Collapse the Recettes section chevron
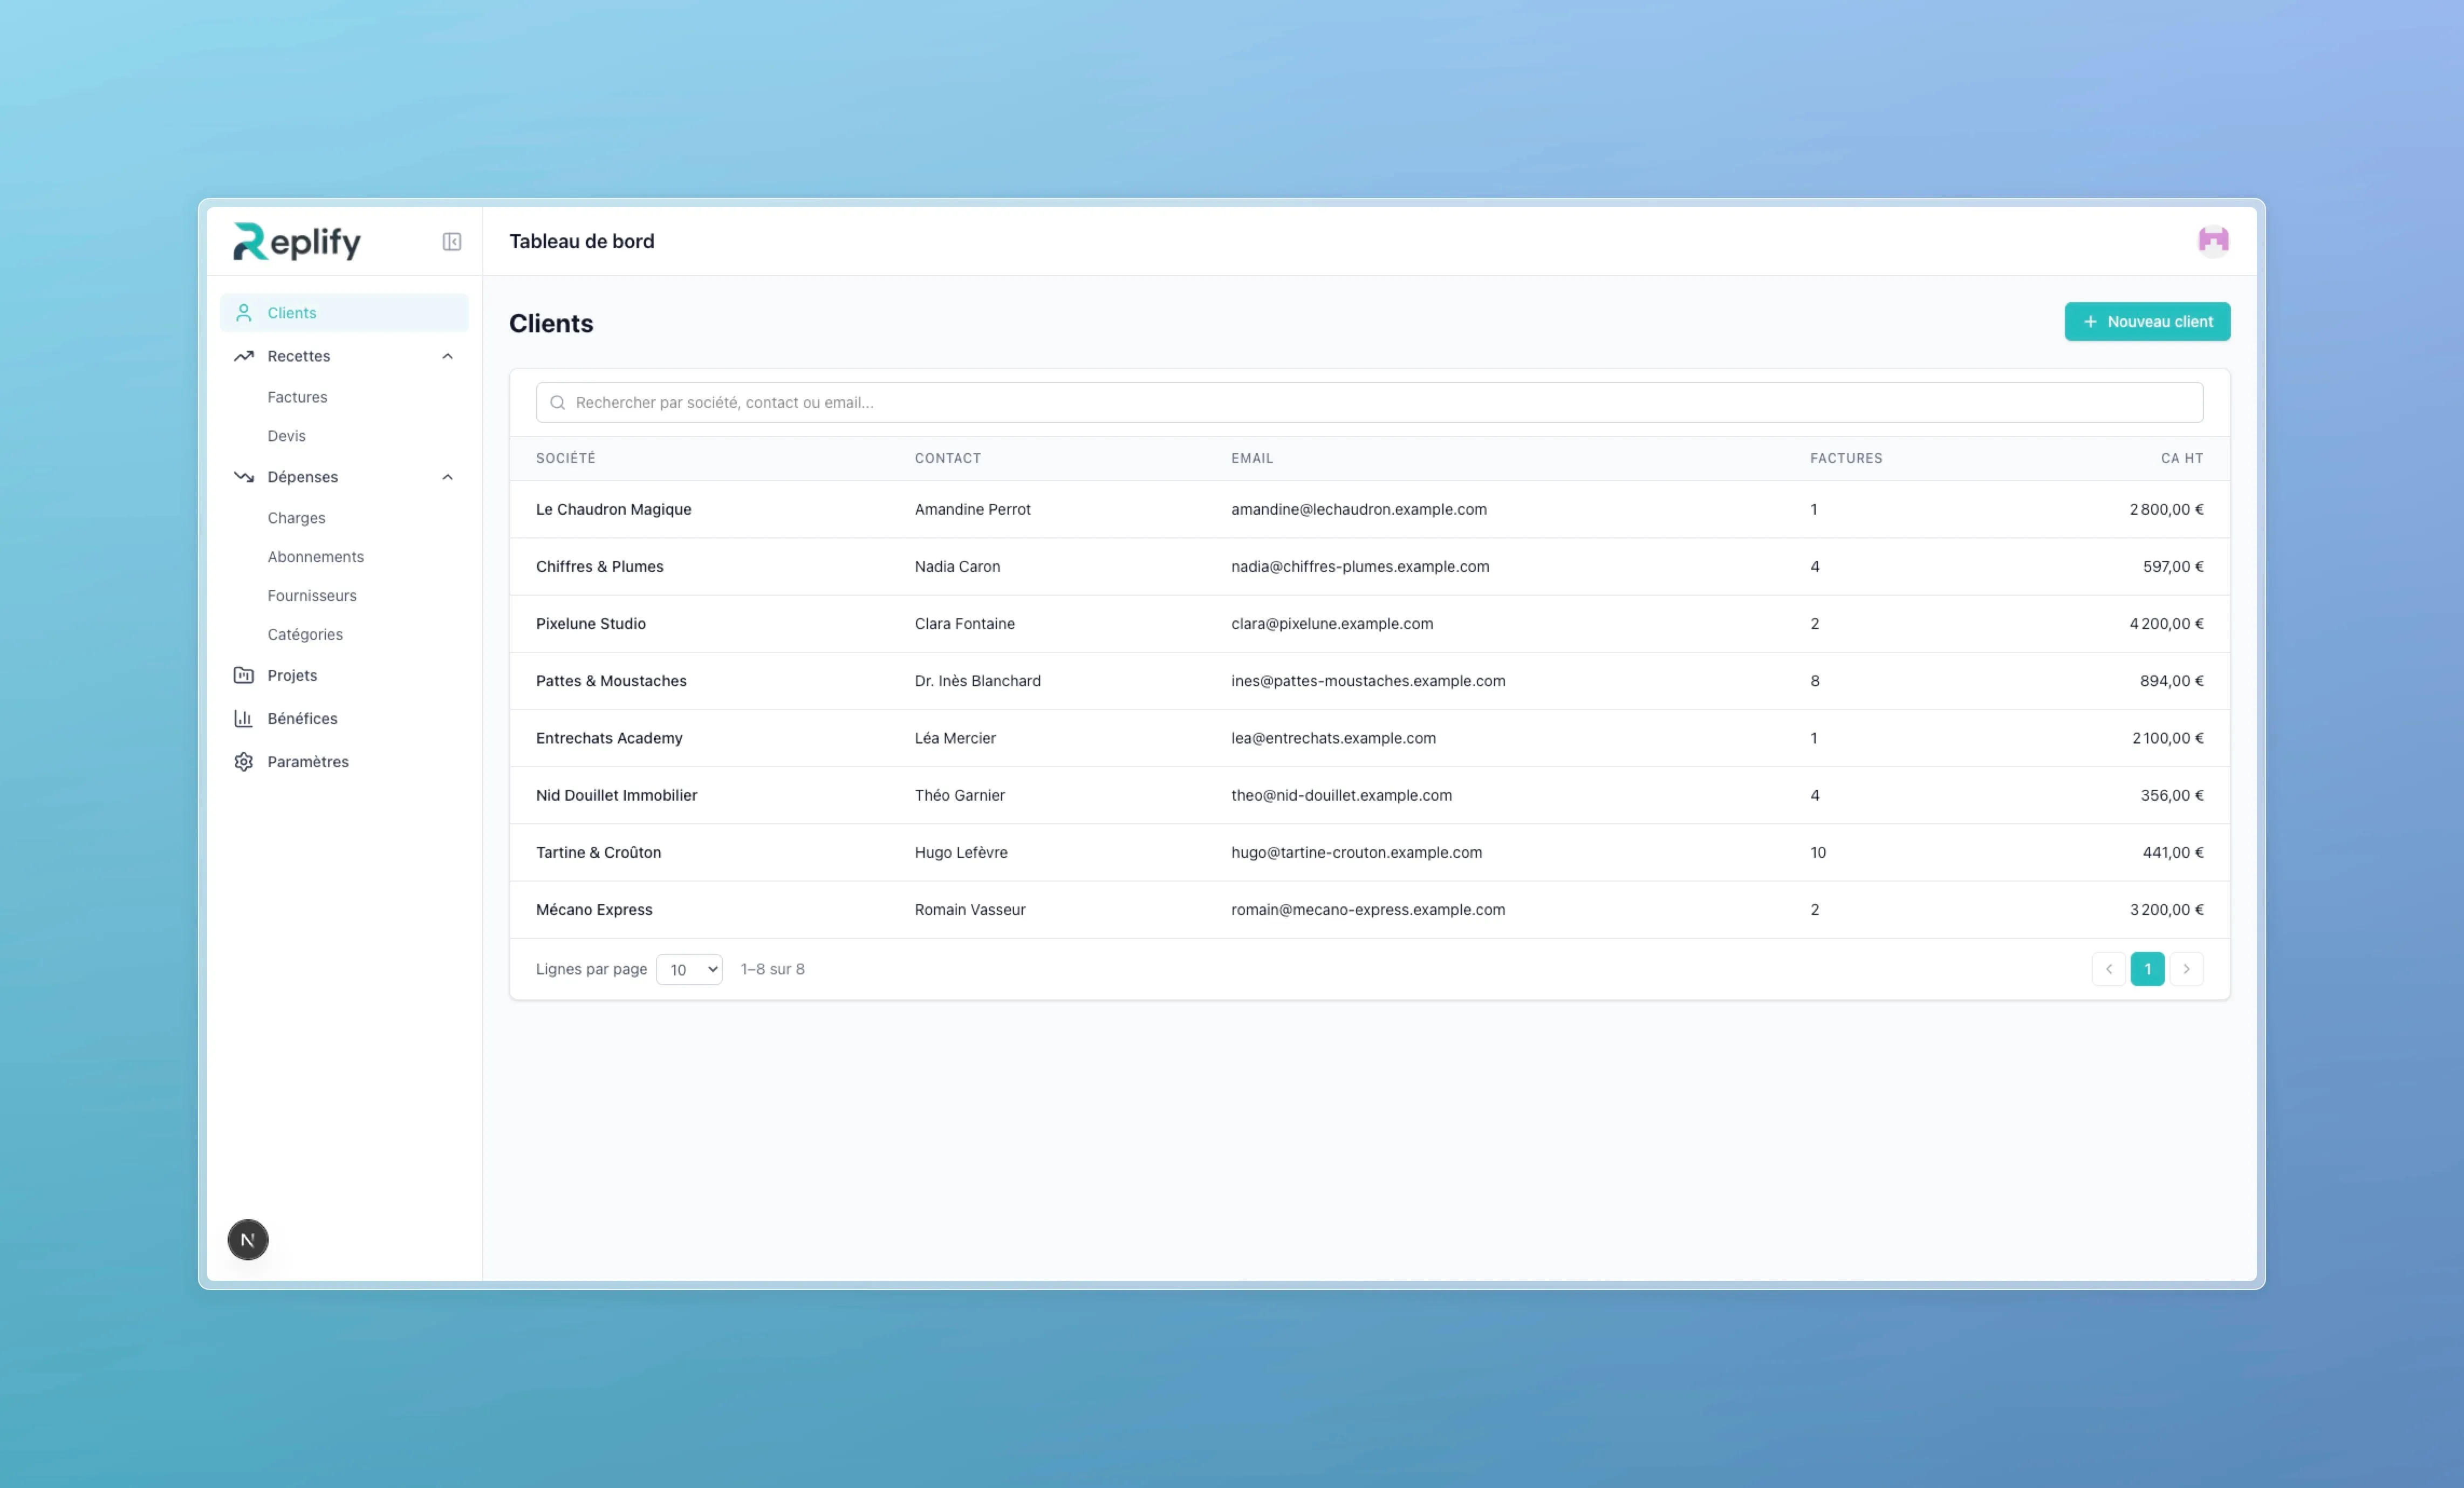 (x=447, y=356)
